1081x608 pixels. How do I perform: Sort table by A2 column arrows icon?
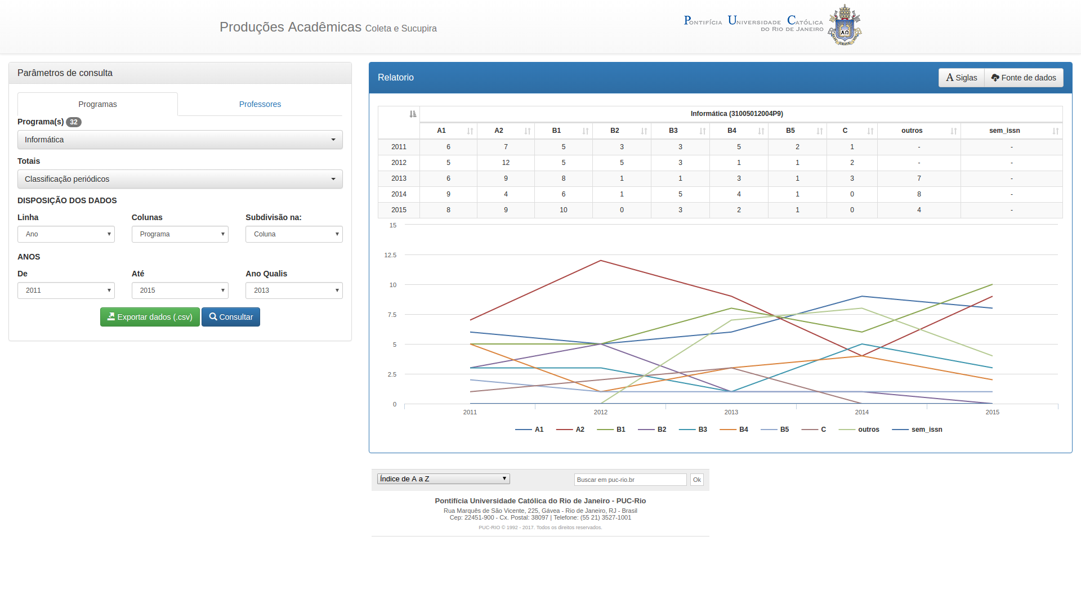click(x=528, y=131)
